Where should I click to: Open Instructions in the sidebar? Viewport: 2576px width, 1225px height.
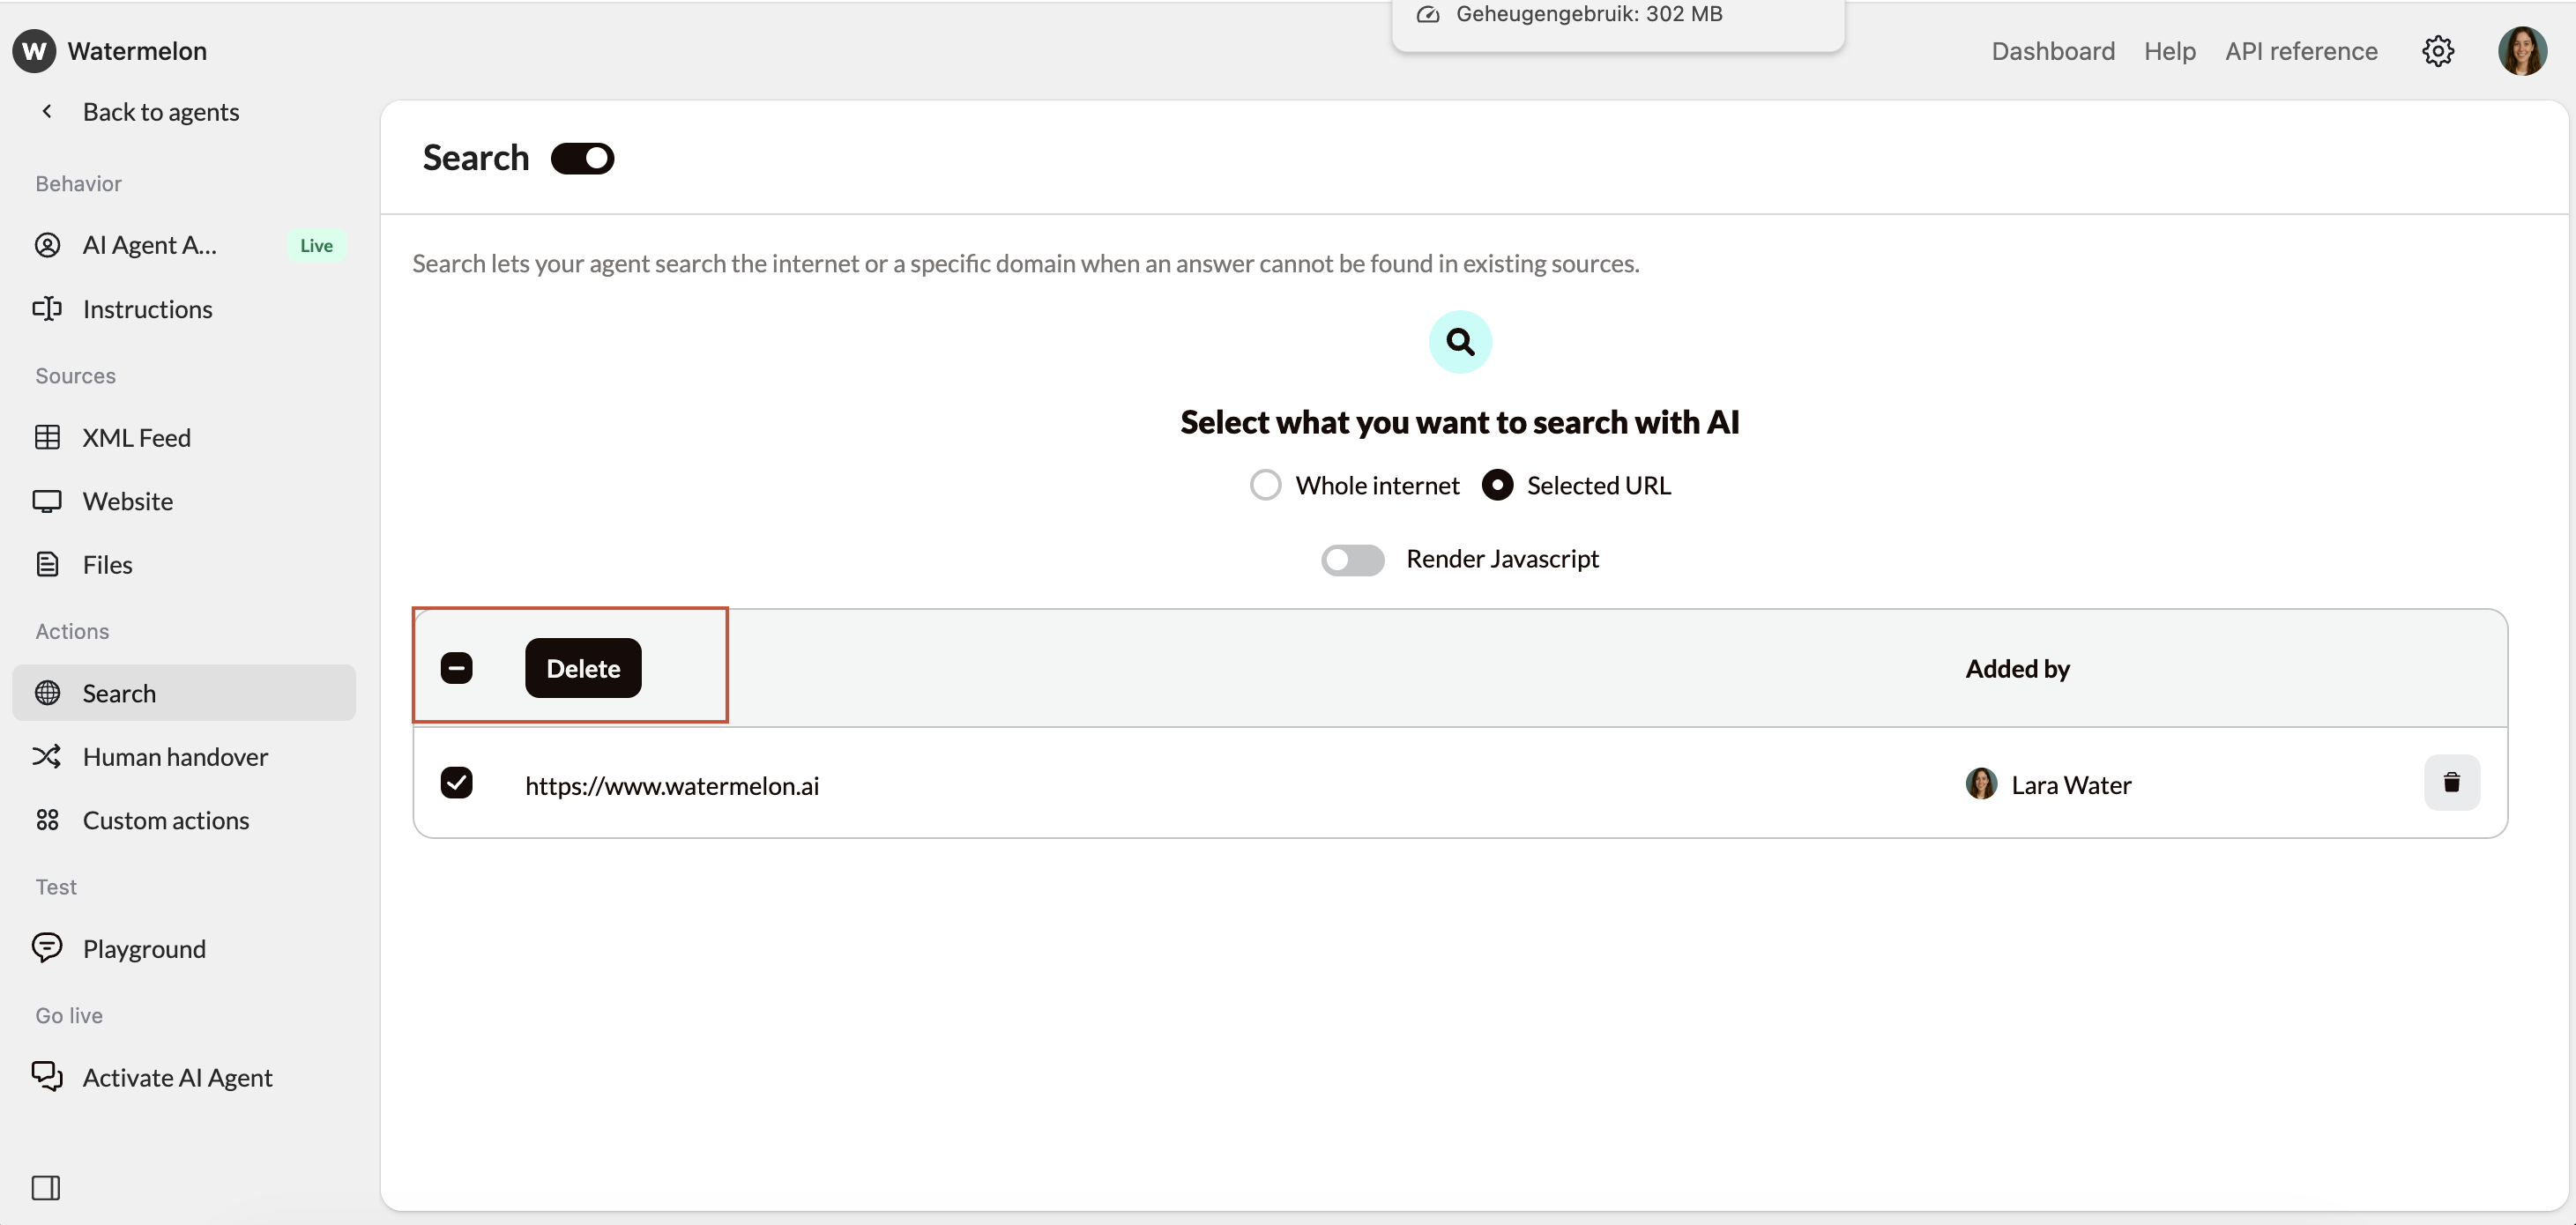[148, 309]
